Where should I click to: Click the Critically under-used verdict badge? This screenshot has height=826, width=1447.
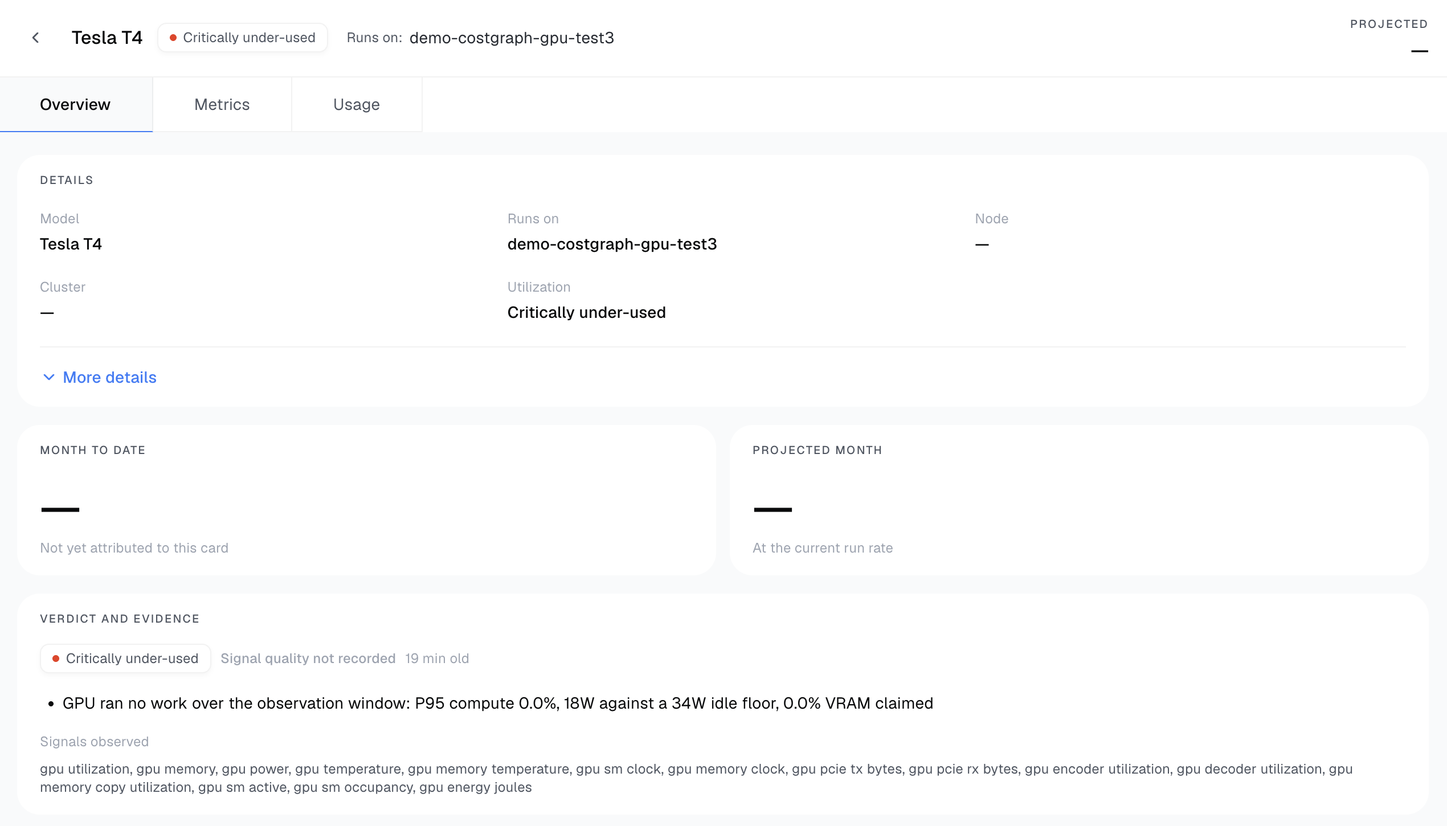pyautogui.click(x=125, y=659)
